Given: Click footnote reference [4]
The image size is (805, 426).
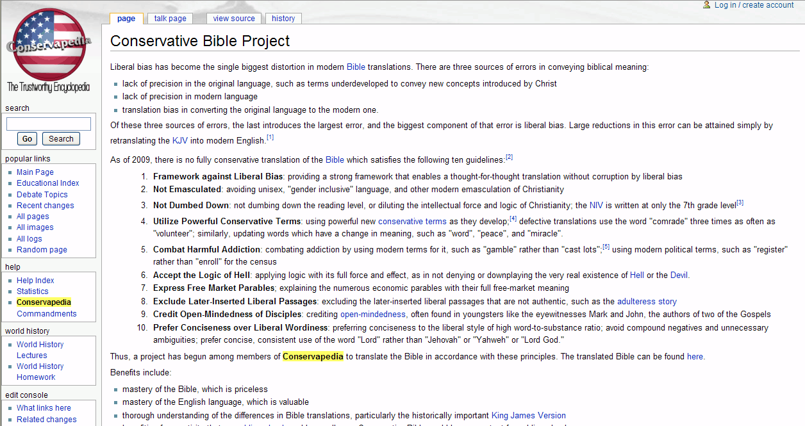Looking at the screenshot, I should point(513,218).
